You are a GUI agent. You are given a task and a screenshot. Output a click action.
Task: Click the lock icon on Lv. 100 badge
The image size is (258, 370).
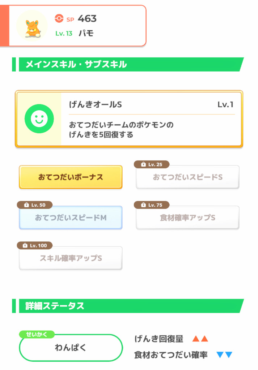pos(25,245)
